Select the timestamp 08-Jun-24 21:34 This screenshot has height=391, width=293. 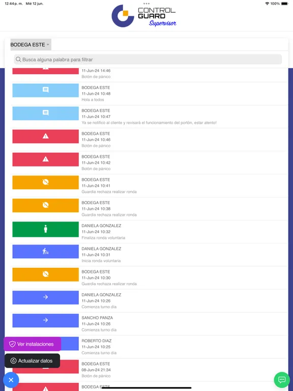pos(96,370)
